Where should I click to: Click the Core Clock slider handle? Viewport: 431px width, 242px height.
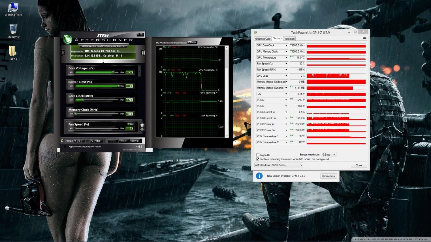[82, 100]
